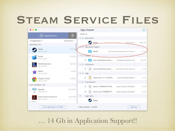Click the Xcode app icon
The image size is (175, 131).
coord(34,57)
